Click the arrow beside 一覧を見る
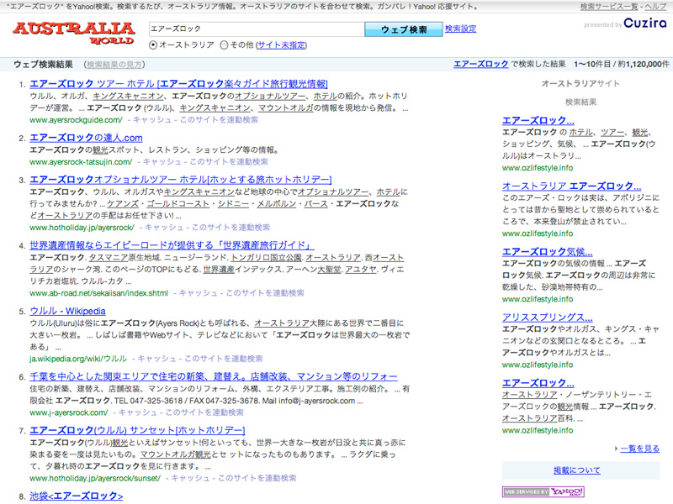 tap(616, 449)
